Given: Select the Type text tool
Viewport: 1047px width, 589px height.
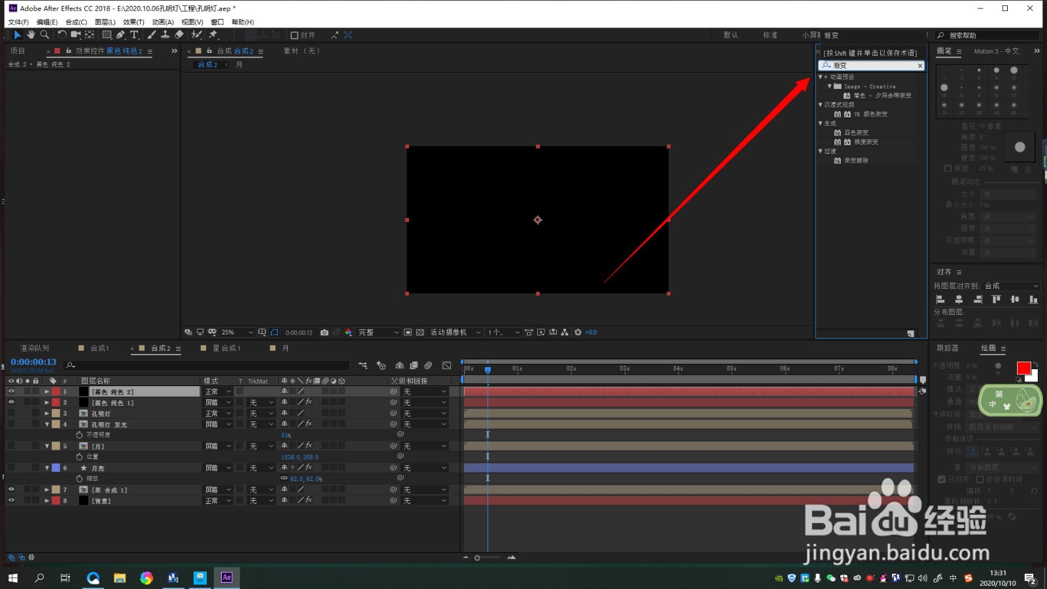Looking at the screenshot, I should point(134,35).
